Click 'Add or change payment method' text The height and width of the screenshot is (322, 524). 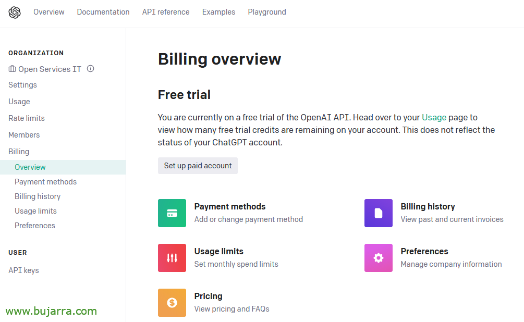249,219
